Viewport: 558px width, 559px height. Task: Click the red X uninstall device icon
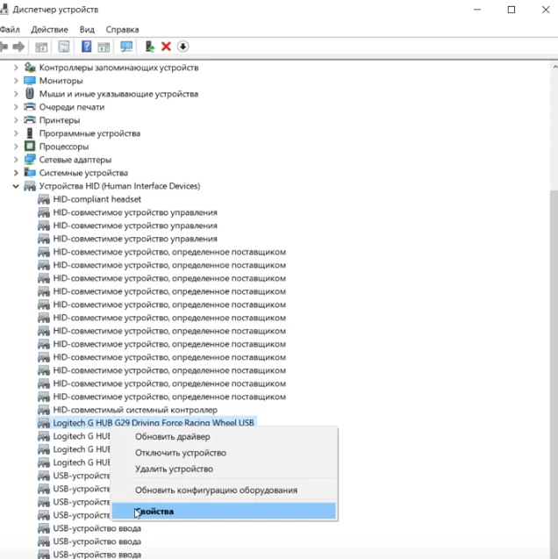point(166,47)
